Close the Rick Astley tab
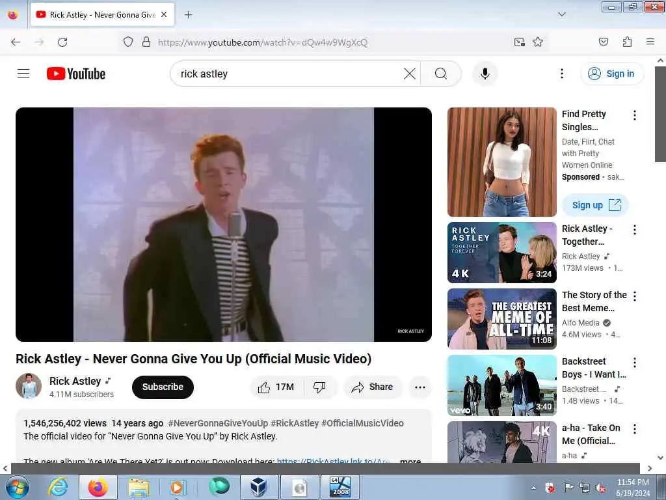This screenshot has height=500, width=666. pos(164,14)
